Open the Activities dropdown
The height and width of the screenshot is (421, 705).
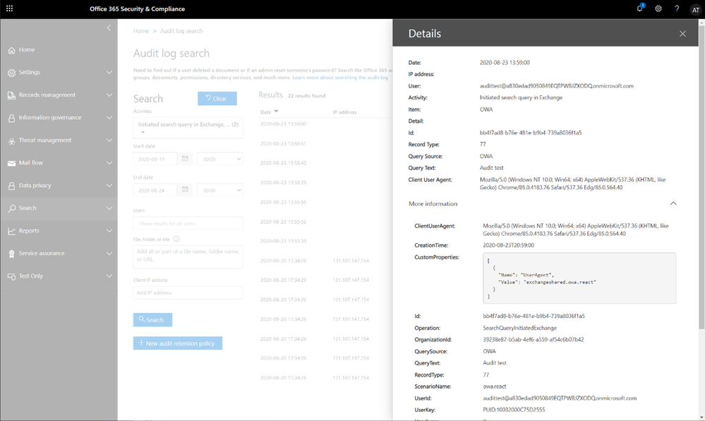click(x=188, y=128)
